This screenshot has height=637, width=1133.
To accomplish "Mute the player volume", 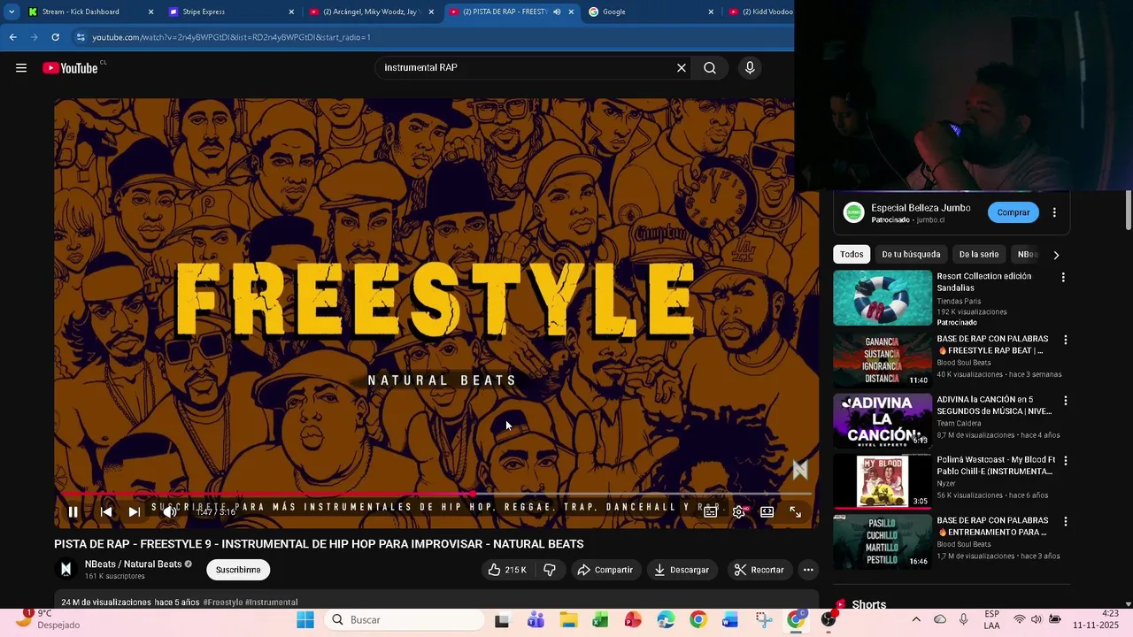I will tap(170, 511).
